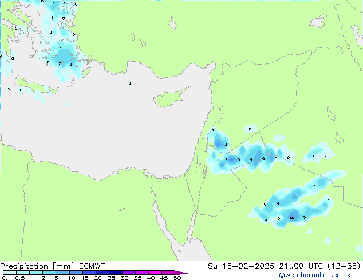The image size is (363, 280).
Task: Select the legend swatch between 20 and 25
Action: 102,273
